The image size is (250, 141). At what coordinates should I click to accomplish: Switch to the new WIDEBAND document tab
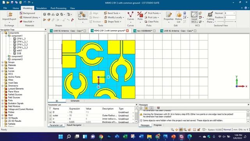(144, 31)
